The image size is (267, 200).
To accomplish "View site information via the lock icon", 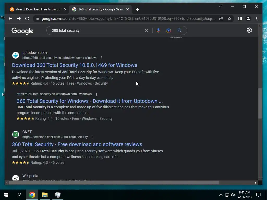I will point(38,18).
